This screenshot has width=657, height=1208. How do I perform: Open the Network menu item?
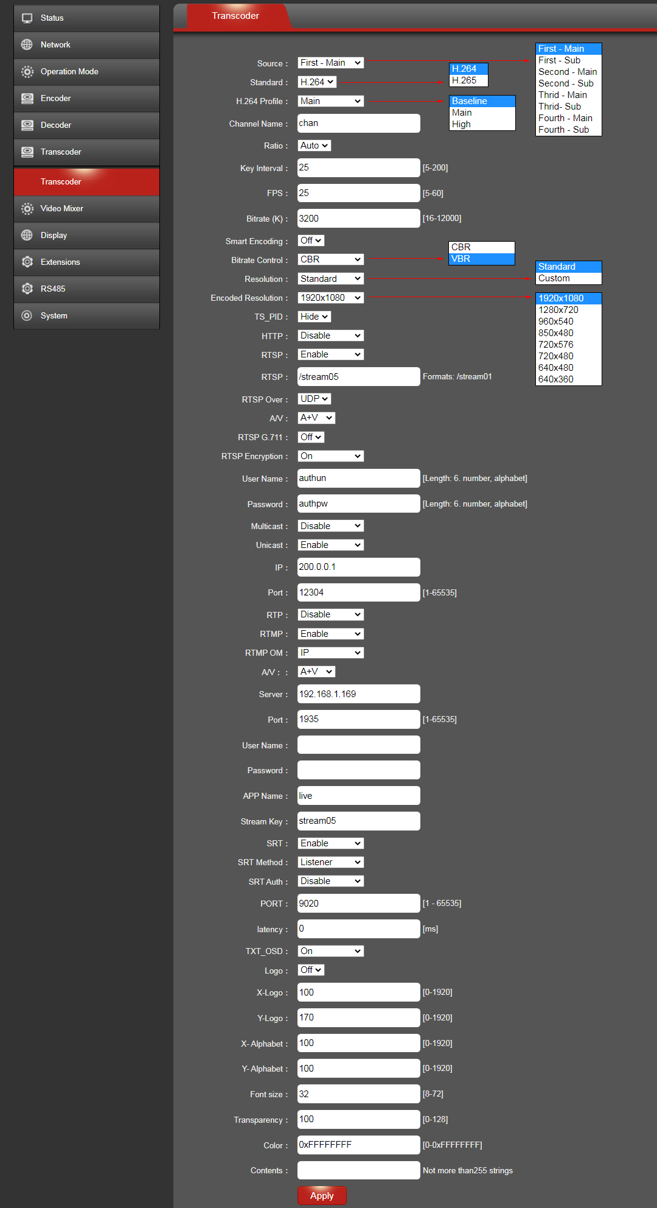86,45
